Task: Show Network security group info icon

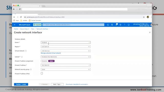Action: pos(31,70)
